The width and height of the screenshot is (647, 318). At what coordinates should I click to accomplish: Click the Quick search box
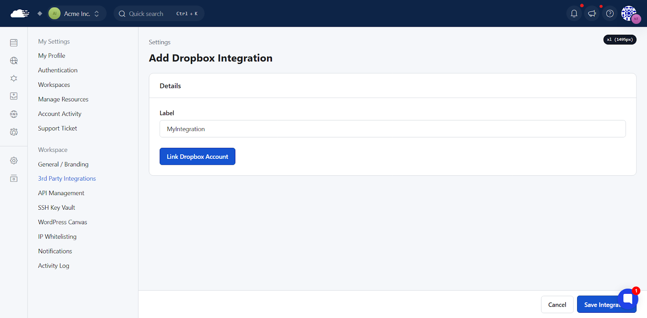point(159,14)
